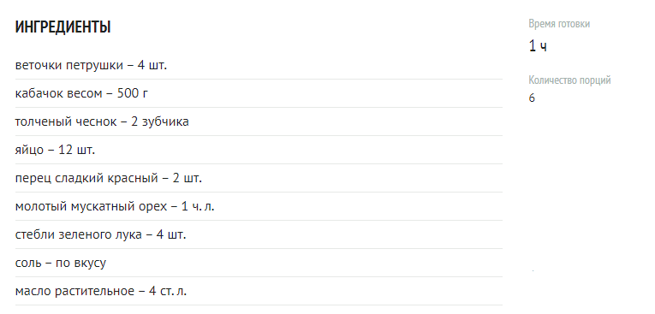Image resolution: width=655 pixels, height=314 pixels.
Task: Click the ИНГРЕДИЕНТЫ heading
Action: click(63, 27)
